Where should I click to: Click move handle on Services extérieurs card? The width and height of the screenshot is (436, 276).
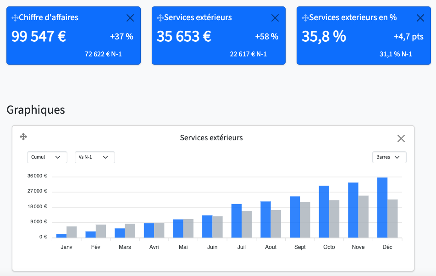point(160,18)
